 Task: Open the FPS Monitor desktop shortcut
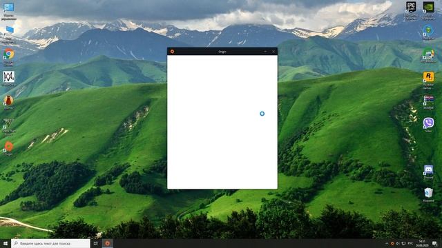(428, 55)
